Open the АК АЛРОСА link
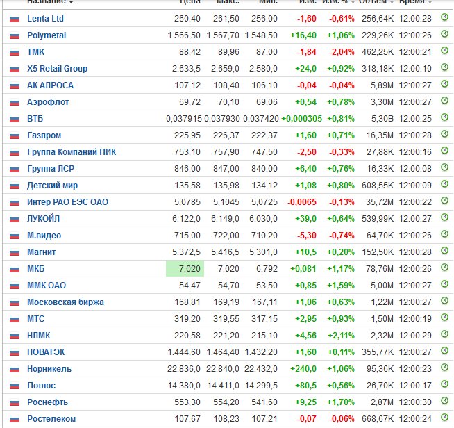454x428 pixels. pos(51,85)
